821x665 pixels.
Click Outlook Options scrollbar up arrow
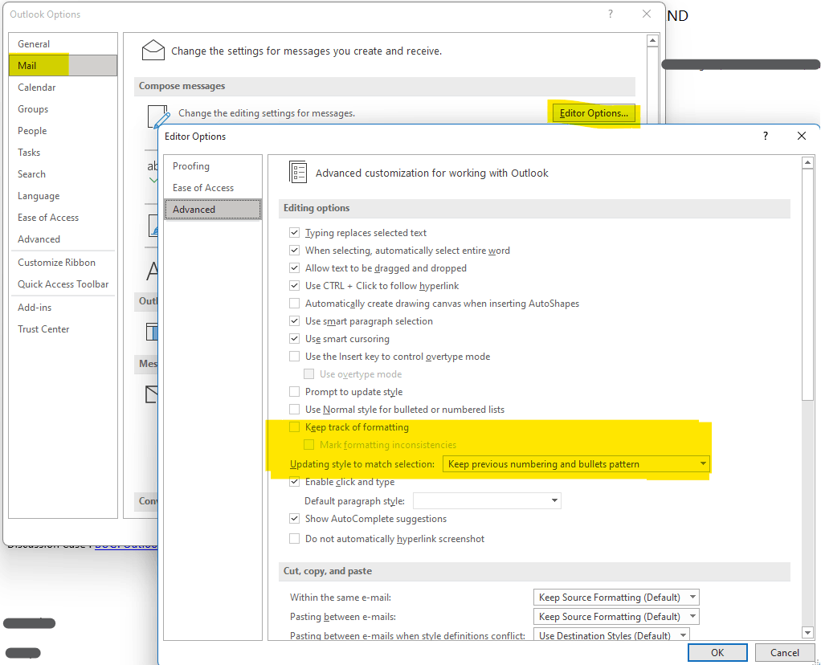pos(652,40)
